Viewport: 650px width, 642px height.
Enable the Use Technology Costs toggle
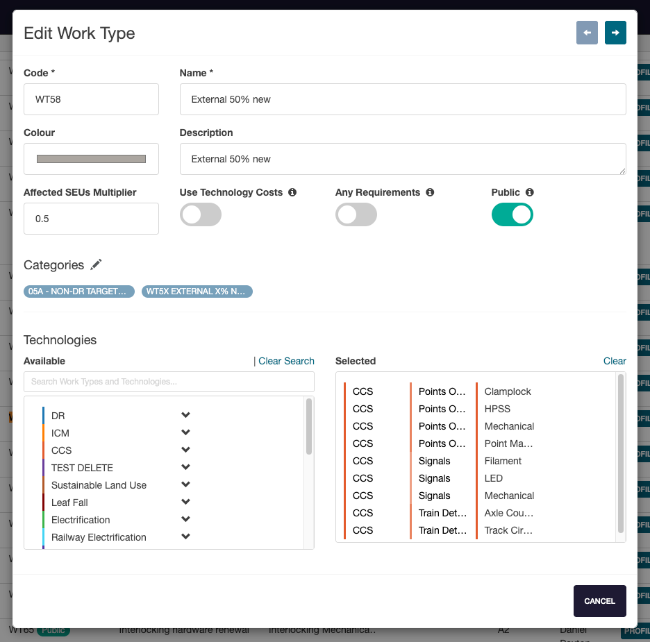pyautogui.click(x=201, y=215)
